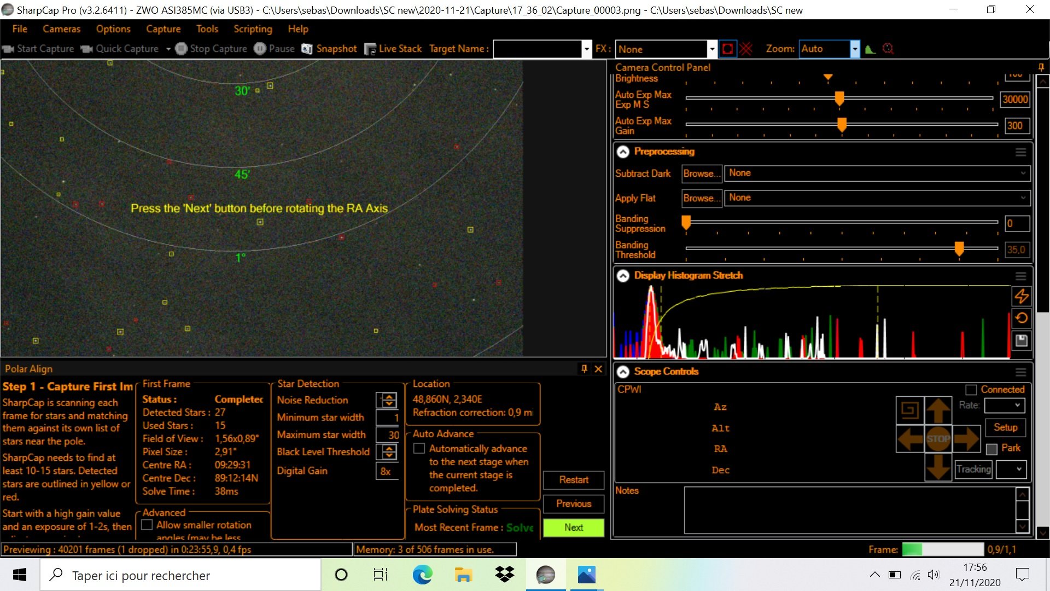Open the Preprocessing section menu icon

1020,152
